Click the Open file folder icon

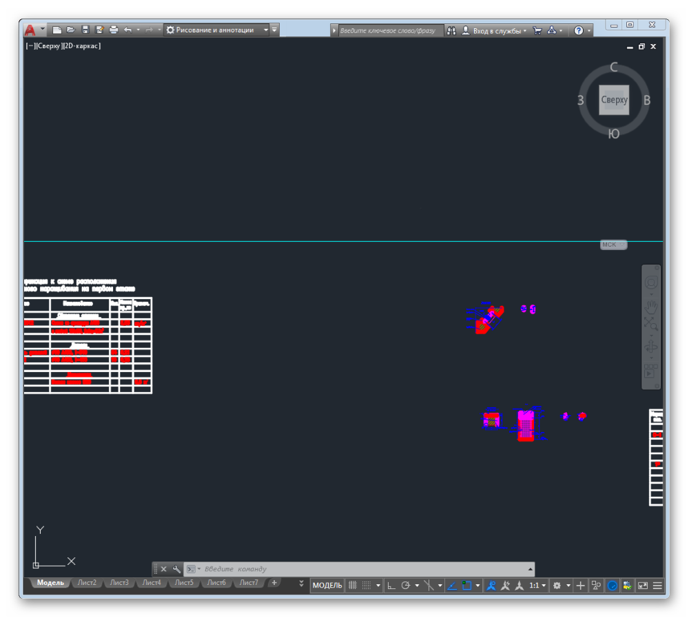70,30
